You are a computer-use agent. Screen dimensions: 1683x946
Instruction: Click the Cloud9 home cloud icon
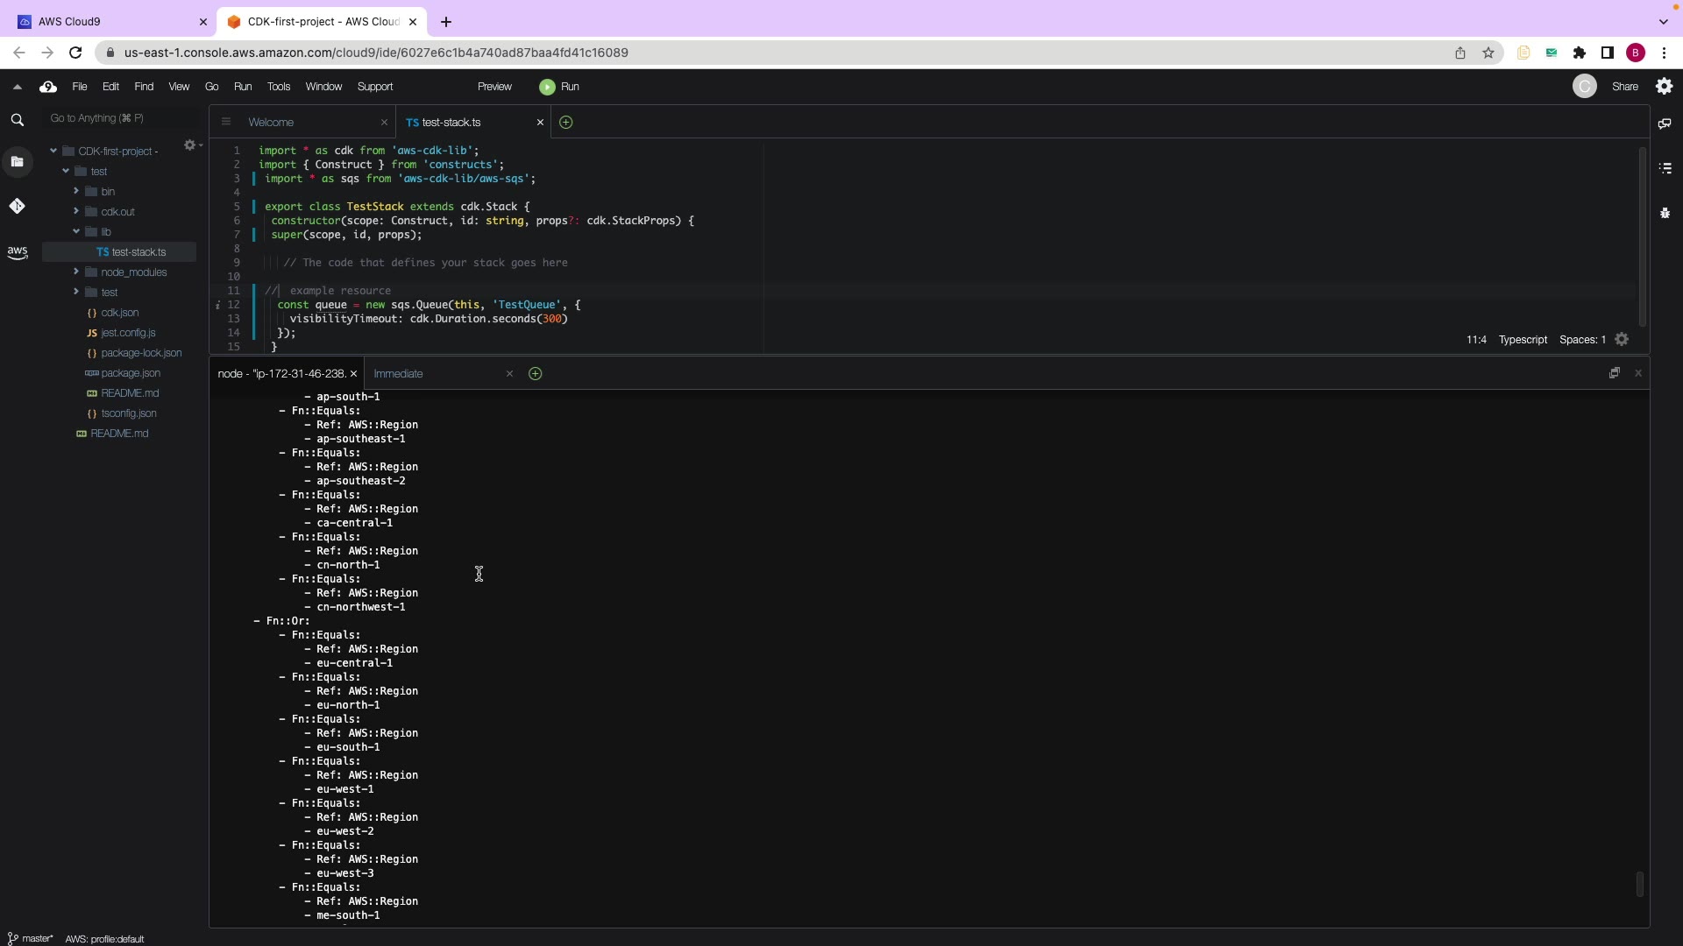[x=48, y=87]
